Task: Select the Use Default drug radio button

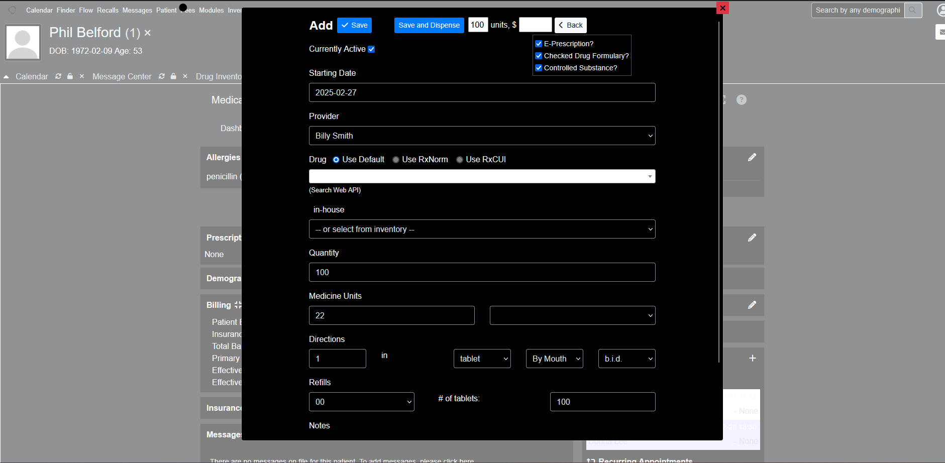Action: click(336, 160)
